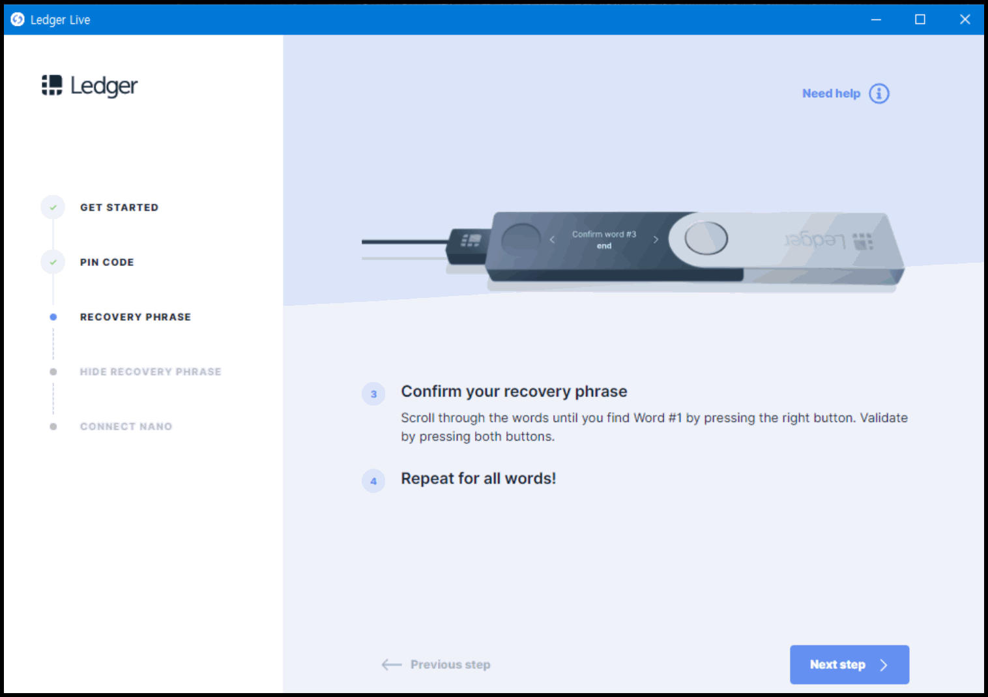Image resolution: width=988 pixels, height=697 pixels.
Task: Click the Ledger Live title bar icon
Action: [x=18, y=20]
